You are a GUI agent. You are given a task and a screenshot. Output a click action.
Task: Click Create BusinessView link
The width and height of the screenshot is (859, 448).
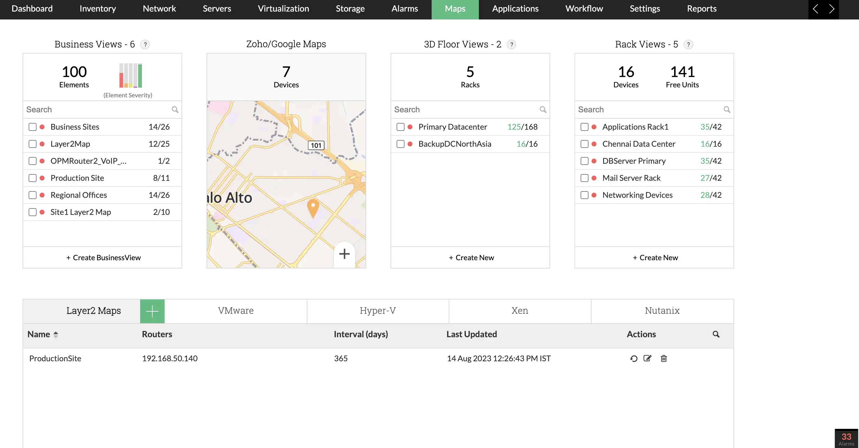click(x=103, y=257)
